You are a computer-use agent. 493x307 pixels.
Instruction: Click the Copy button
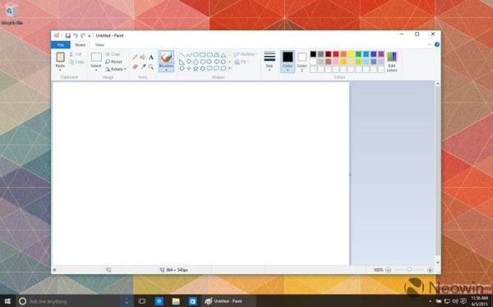[76, 62]
